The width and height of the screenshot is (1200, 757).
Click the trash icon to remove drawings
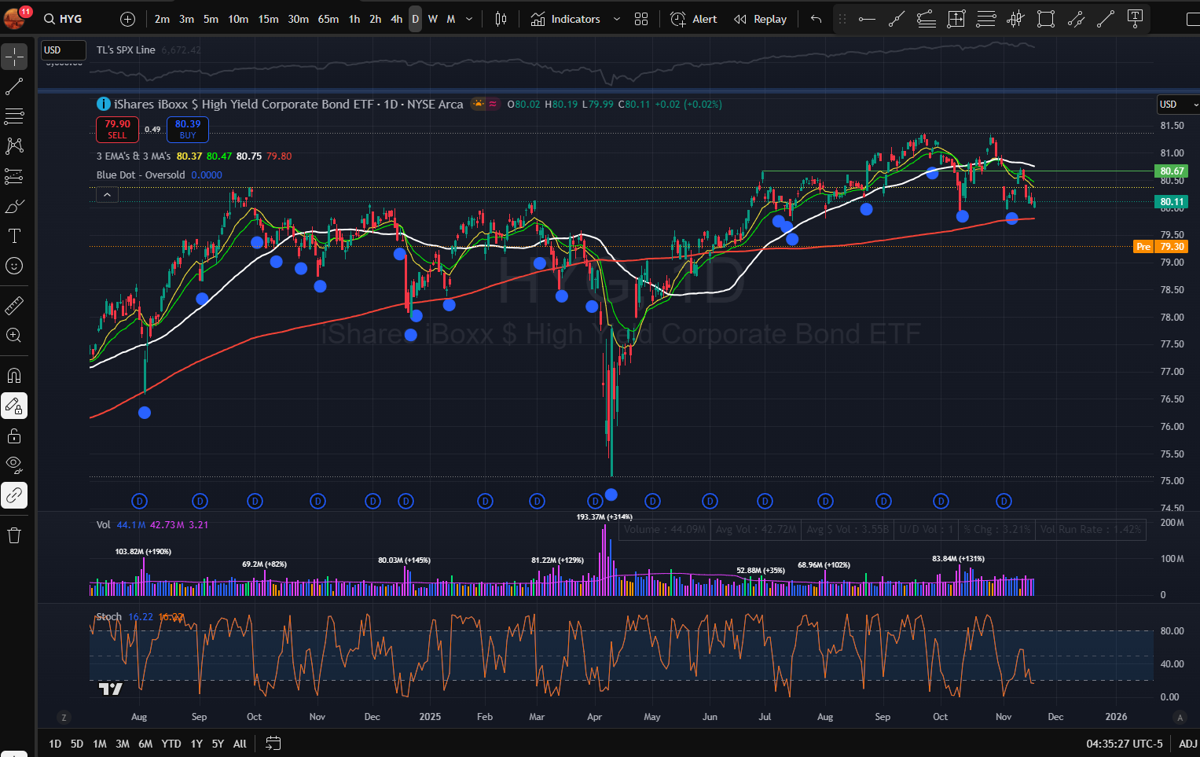pos(14,535)
